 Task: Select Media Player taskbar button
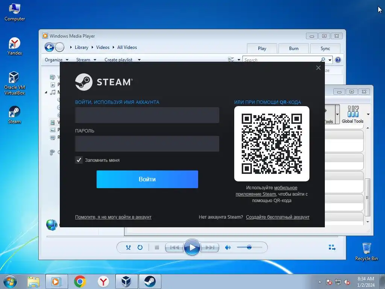(56, 281)
